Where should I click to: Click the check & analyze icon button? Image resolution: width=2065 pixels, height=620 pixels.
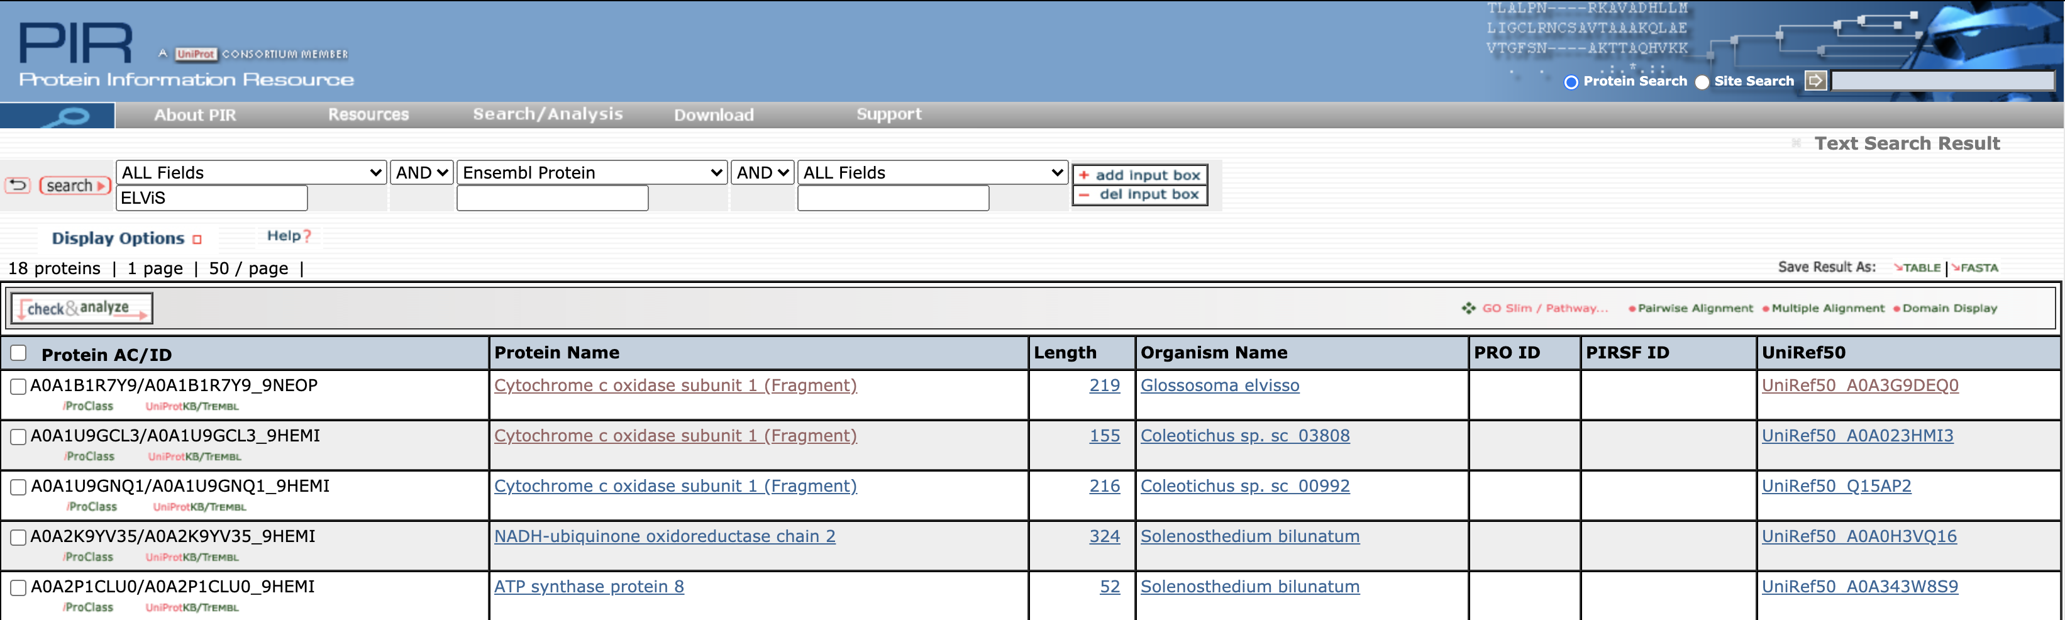tap(81, 309)
